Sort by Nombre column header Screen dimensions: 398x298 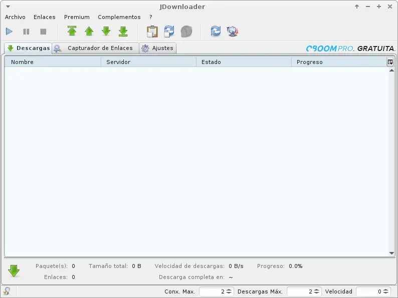[x=53, y=62]
